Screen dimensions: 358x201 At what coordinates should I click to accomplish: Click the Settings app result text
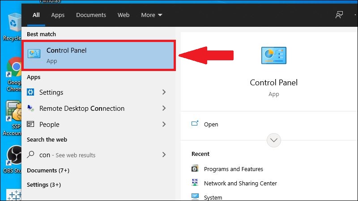51,92
